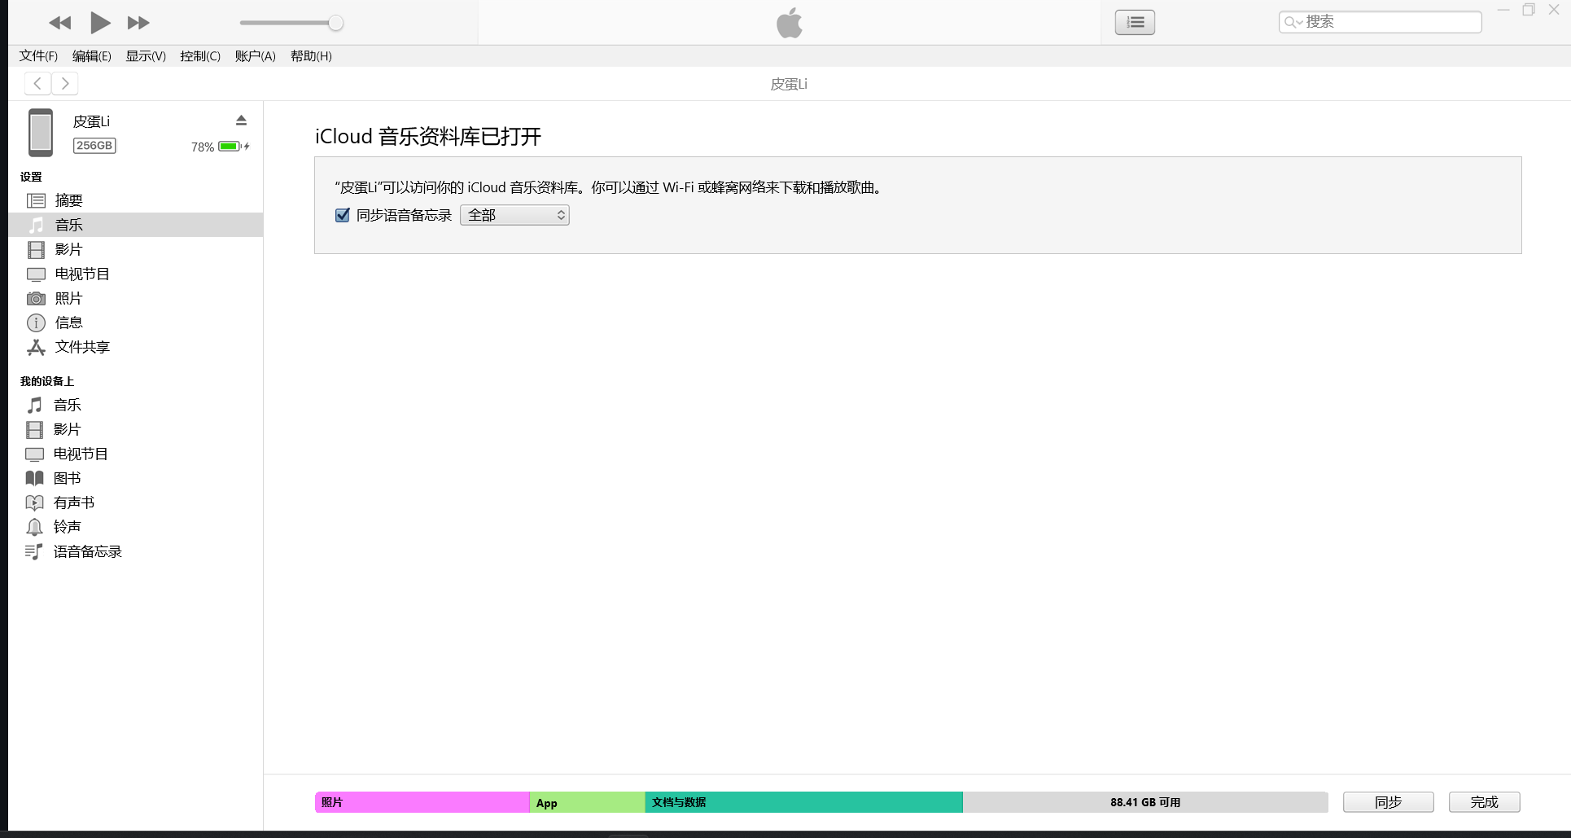
Task: Click the 电视节目 icon under 设置
Action: (x=36, y=274)
